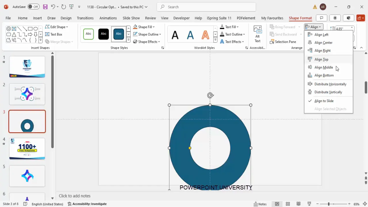Toggle AutoSave off switch
Image resolution: width=368 pixels, height=207 pixels.
[x=34, y=7]
